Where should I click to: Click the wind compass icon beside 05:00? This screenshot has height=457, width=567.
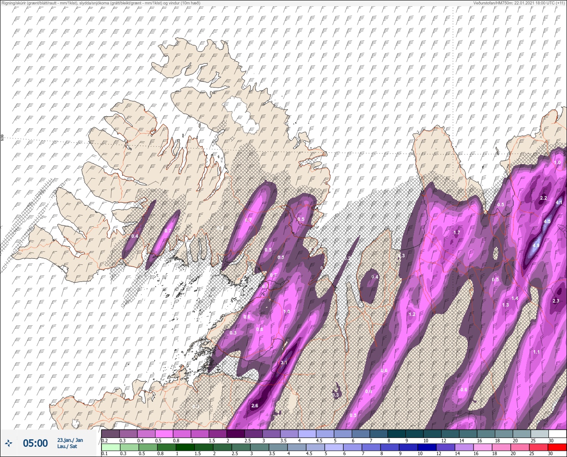pos(9,443)
